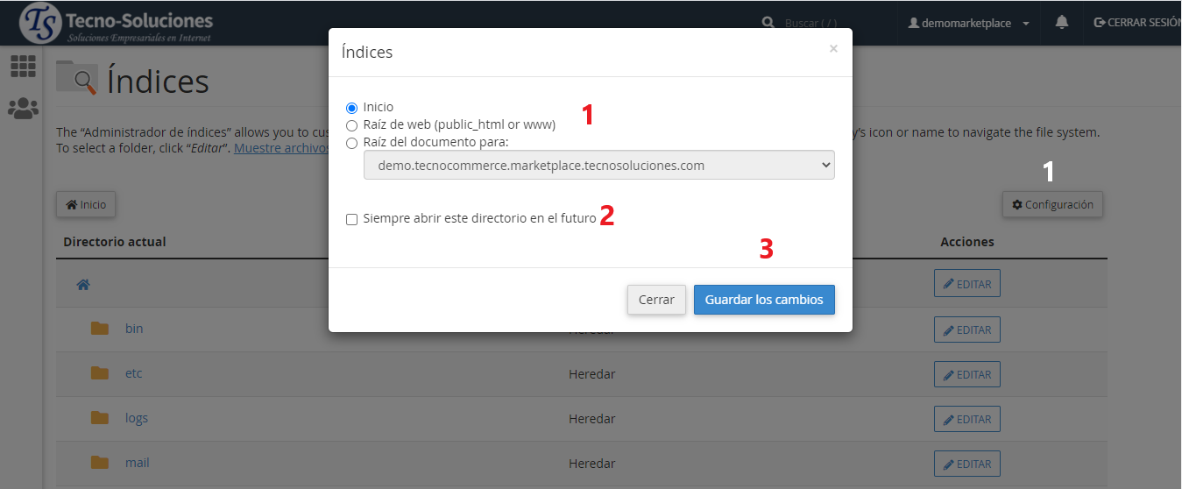Close the Índices dialog with X
Viewport: 1182px width, 489px height.
point(833,49)
